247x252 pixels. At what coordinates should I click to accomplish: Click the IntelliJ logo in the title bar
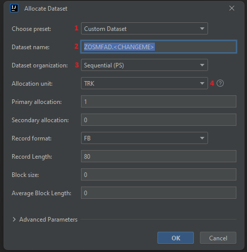(14, 8)
